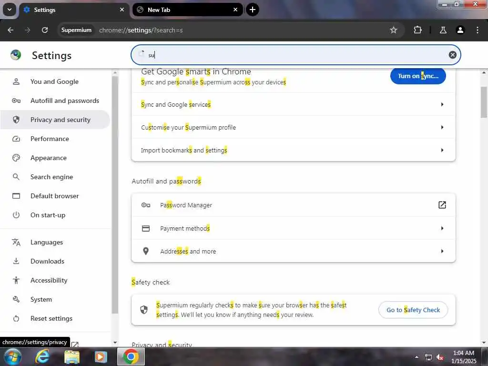This screenshot has height=366, width=488.
Task: Expand the Payment methods row arrow
Action: 442,228
